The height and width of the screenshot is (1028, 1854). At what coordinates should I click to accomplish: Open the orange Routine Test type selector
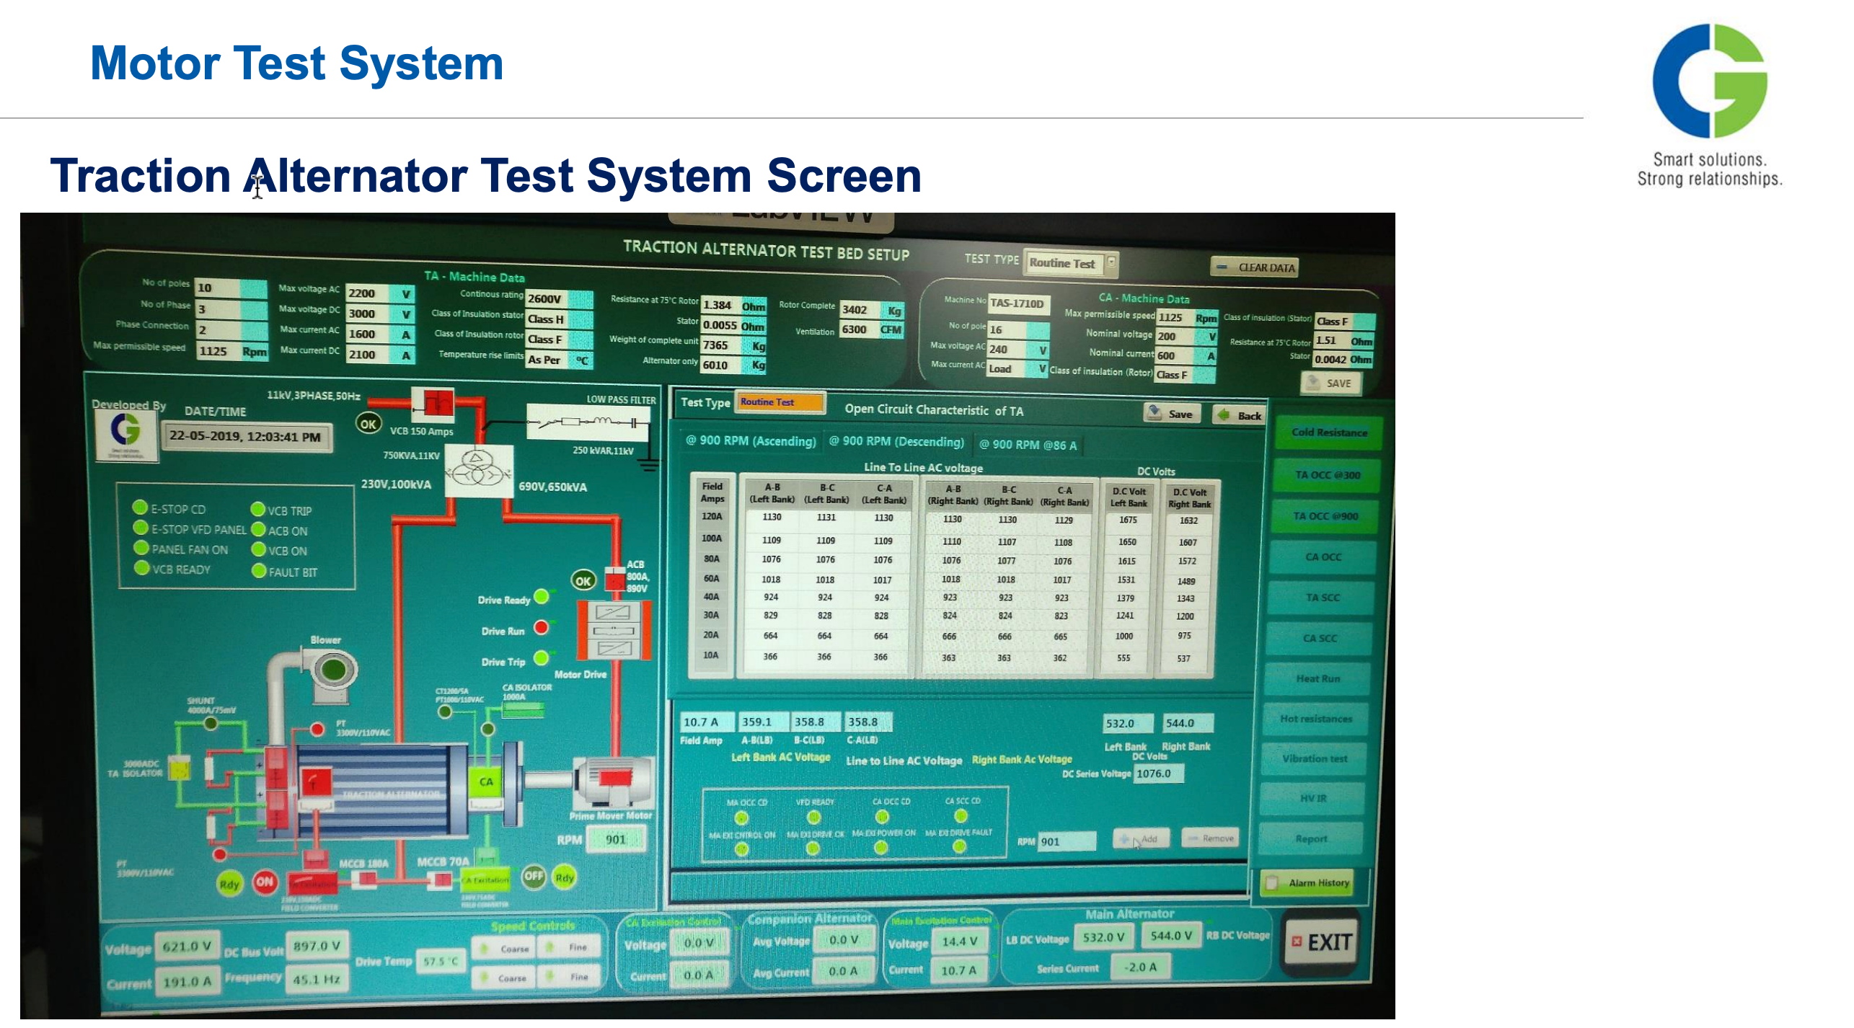coord(780,402)
